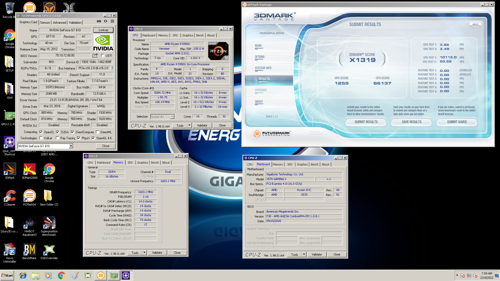Toggle the OpenCL checkbox
The image size is (500, 281).
point(41,132)
